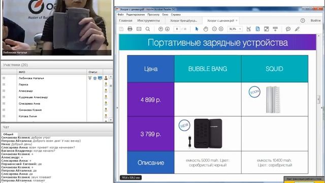This screenshot has width=325, height=183.
Task: Add a comment with speech bubble icon
Action: [x=288, y=29]
